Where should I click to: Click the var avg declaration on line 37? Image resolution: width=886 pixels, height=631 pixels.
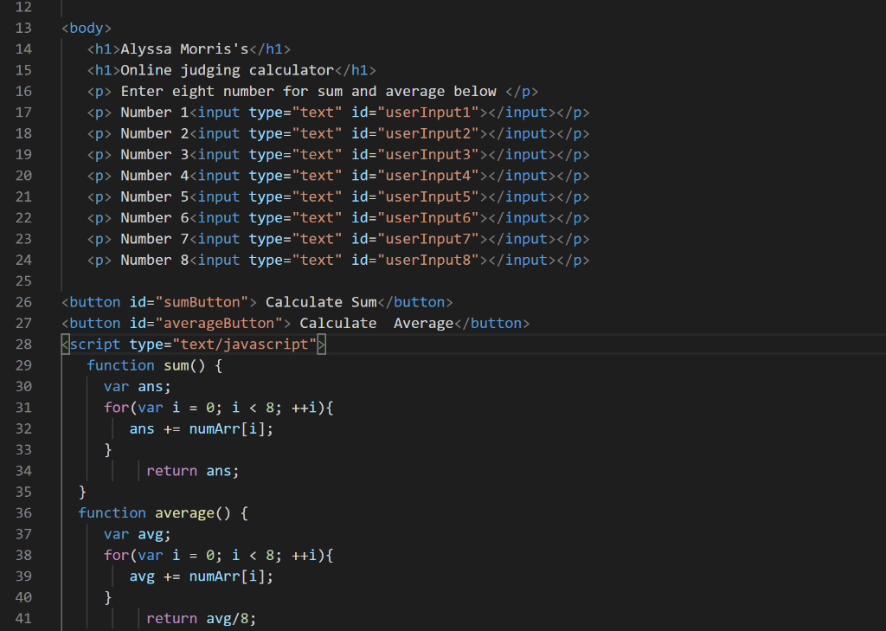click(x=137, y=533)
